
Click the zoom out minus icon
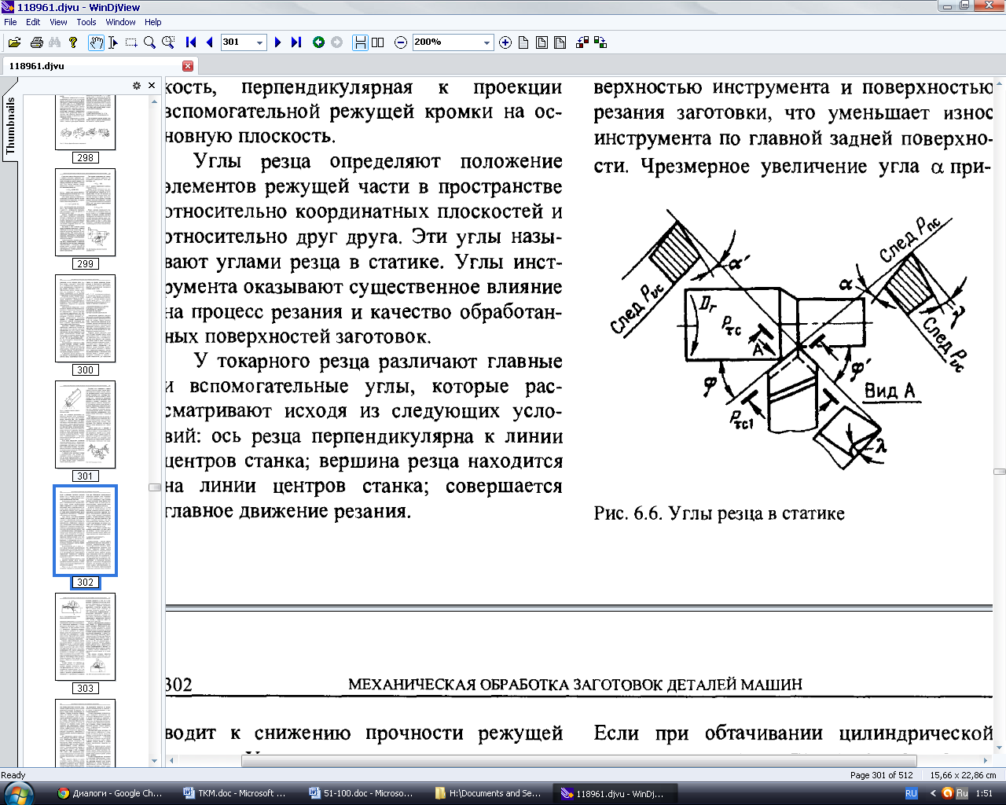tap(401, 42)
